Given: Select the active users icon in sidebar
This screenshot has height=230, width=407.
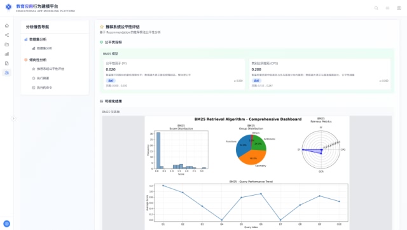Looking at the screenshot, I should (7, 72).
